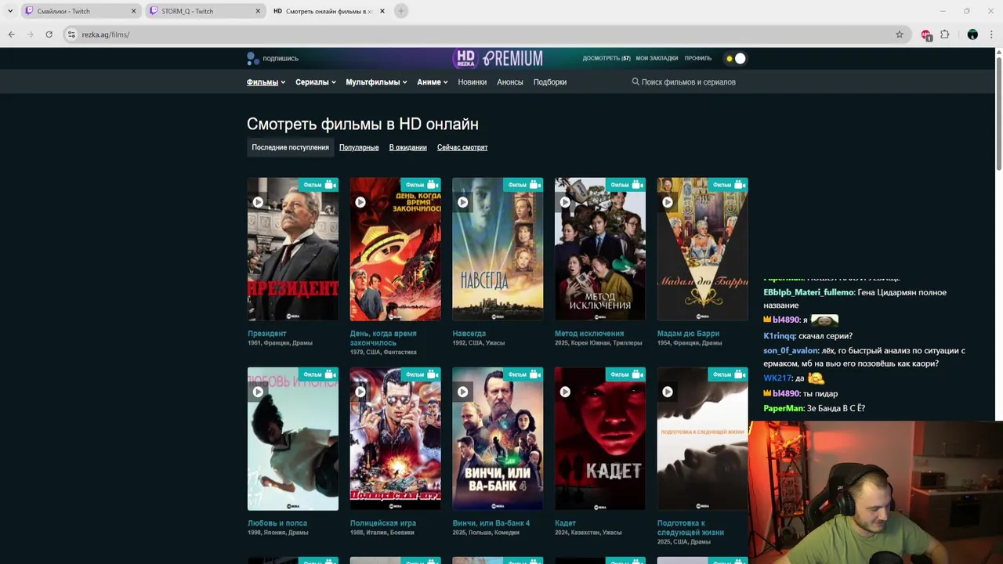The image size is (1003, 564).
Task: Switch to the В ожидании tab
Action: click(x=408, y=147)
